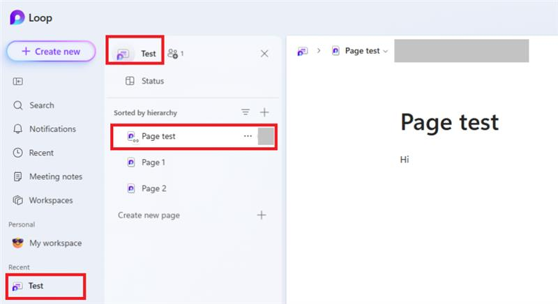Click the Recent clock icon
Image resolution: width=558 pixels, height=304 pixels.
[18, 153]
